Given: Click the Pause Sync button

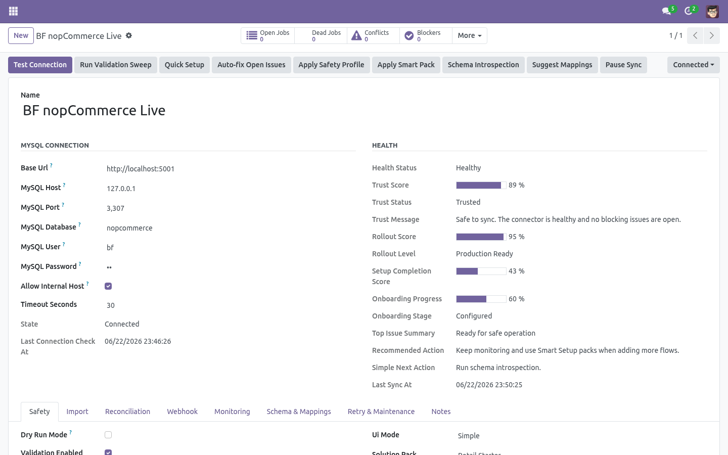Looking at the screenshot, I should tap(623, 65).
